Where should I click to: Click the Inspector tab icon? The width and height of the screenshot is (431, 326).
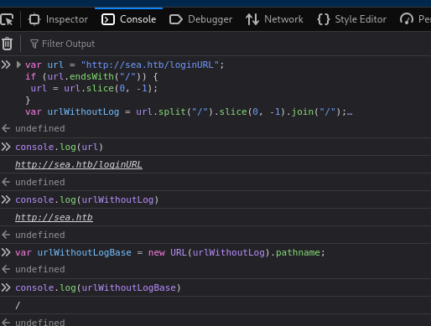click(34, 19)
